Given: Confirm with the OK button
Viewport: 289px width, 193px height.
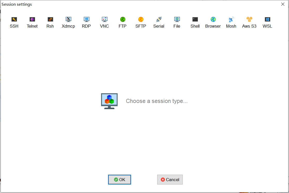Looking at the screenshot, I should 119,180.
